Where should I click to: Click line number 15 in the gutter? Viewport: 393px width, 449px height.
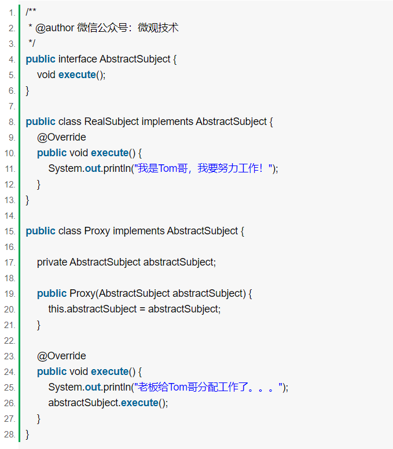[x=10, y=231]
